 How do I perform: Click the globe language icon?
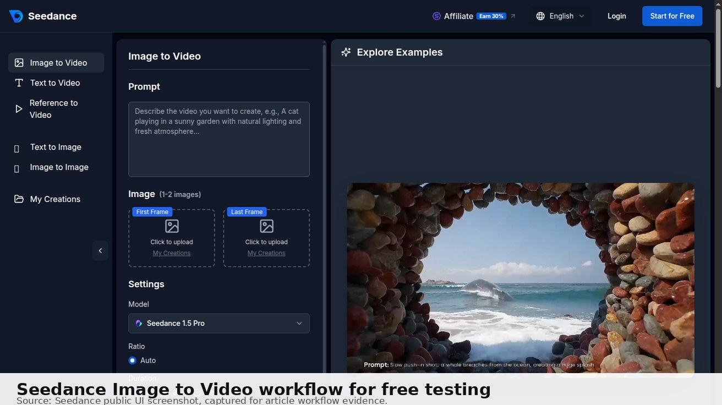[x=540, y=16]
